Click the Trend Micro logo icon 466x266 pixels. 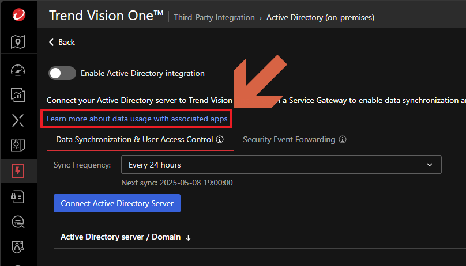[x=18, y=16]
